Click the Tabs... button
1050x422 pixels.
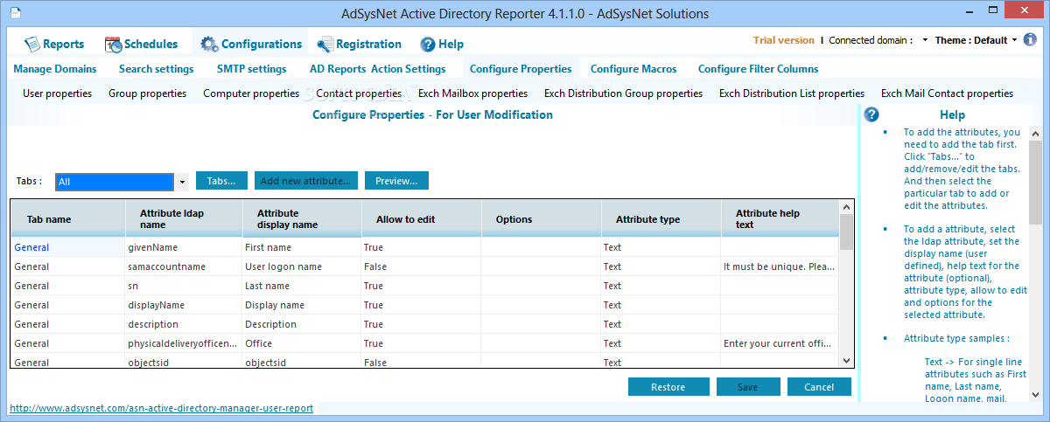[221, 181]
